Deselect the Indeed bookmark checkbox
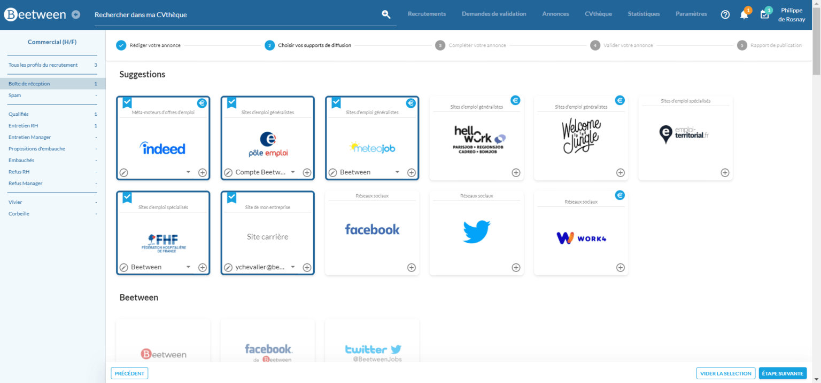 (x=127, y=102)
